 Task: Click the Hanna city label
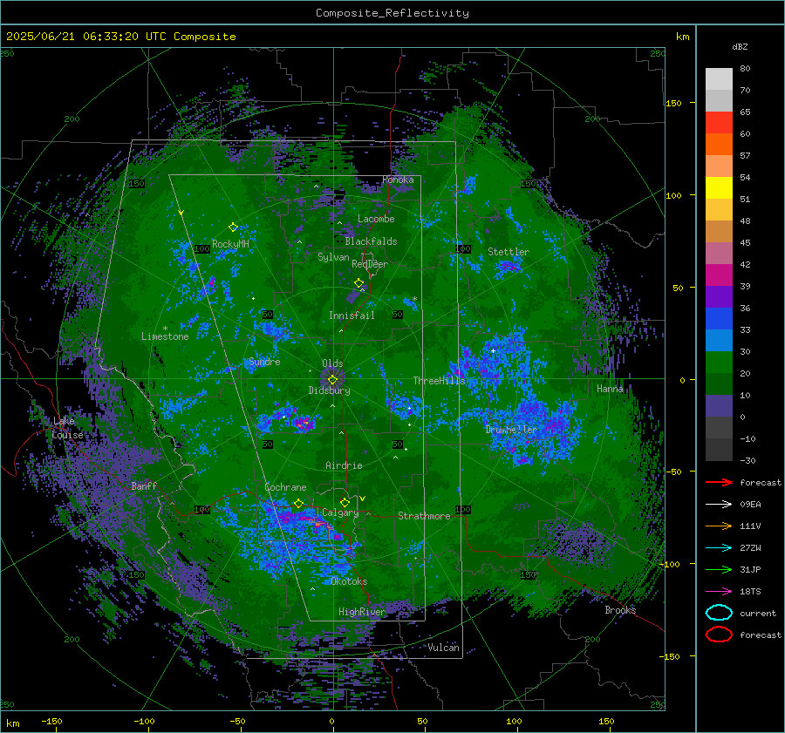point(610,389)
